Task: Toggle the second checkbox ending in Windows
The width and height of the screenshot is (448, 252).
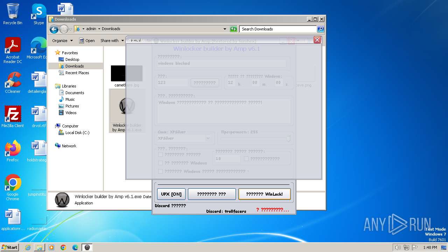Action: pyautogui.click(x=160, y=163)
